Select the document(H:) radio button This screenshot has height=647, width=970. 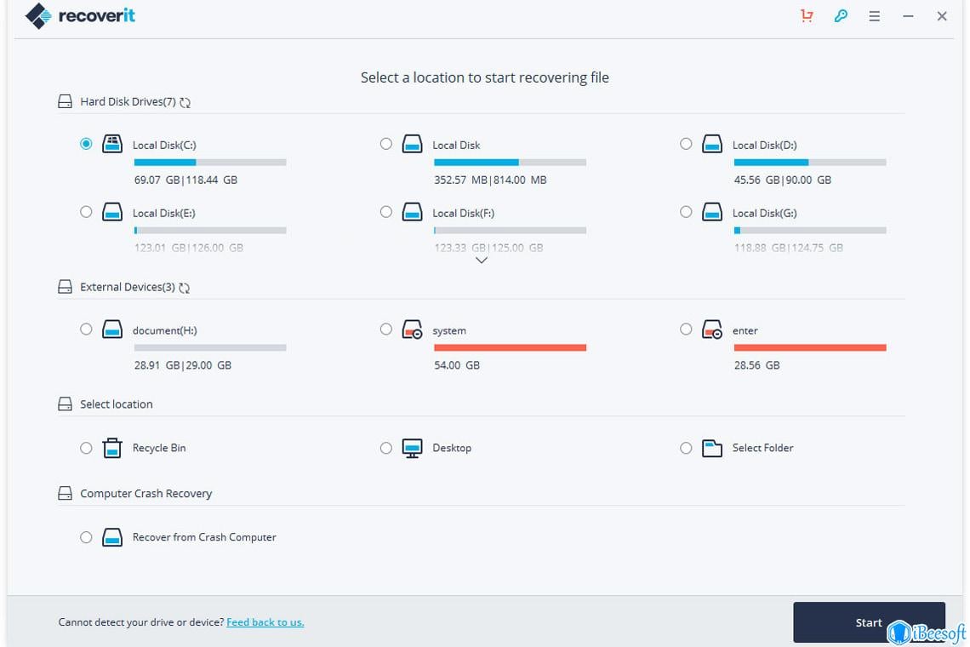click(x=86, y=329)
